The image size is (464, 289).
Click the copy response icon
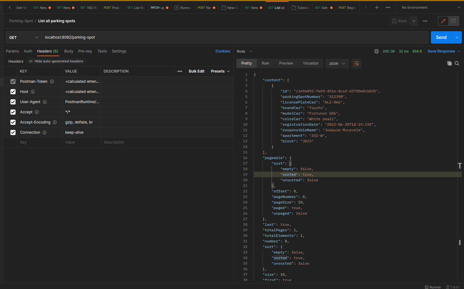[x=449, y=63]
